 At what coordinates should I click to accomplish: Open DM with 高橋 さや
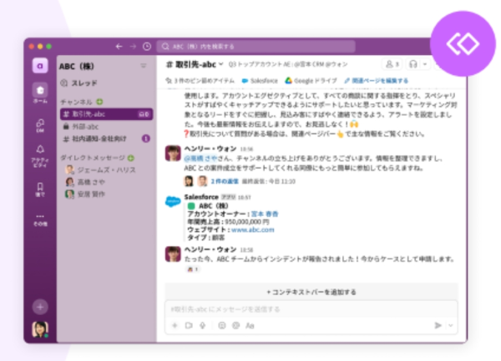(x=85, y=182)
